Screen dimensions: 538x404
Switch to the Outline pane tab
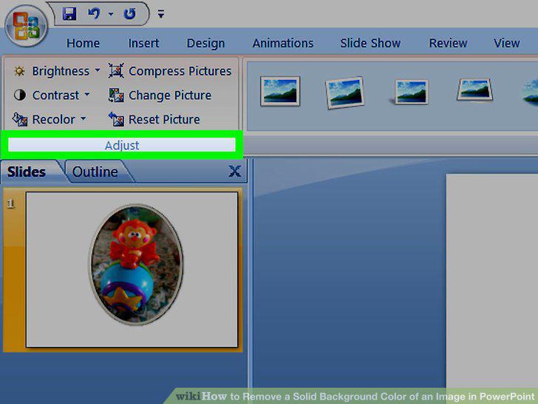pos(95,172)
